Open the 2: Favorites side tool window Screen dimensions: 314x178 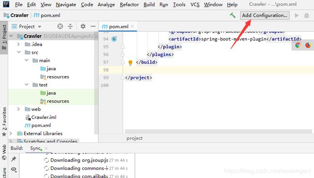pyautogui.click(x=4, y=122)
